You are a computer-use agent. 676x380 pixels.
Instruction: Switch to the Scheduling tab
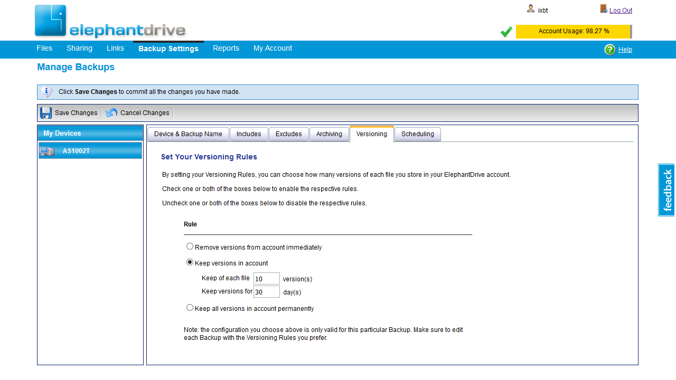pyautogui.click(x=418, y=135)
